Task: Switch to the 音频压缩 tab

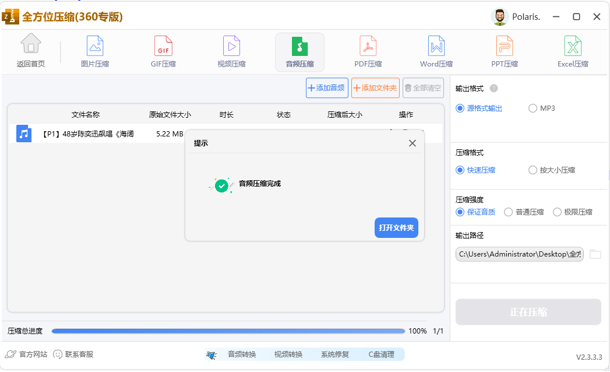Action: pos(299,51)
